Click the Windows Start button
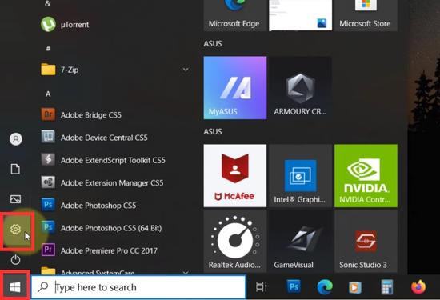Viewport: 440px width, 300px height. [x=15, y=287]
